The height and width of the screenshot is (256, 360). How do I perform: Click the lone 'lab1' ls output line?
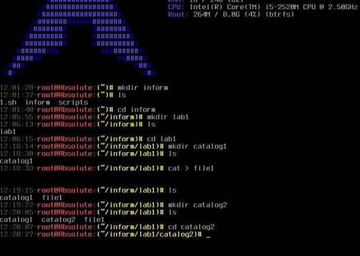click(8, 131)
